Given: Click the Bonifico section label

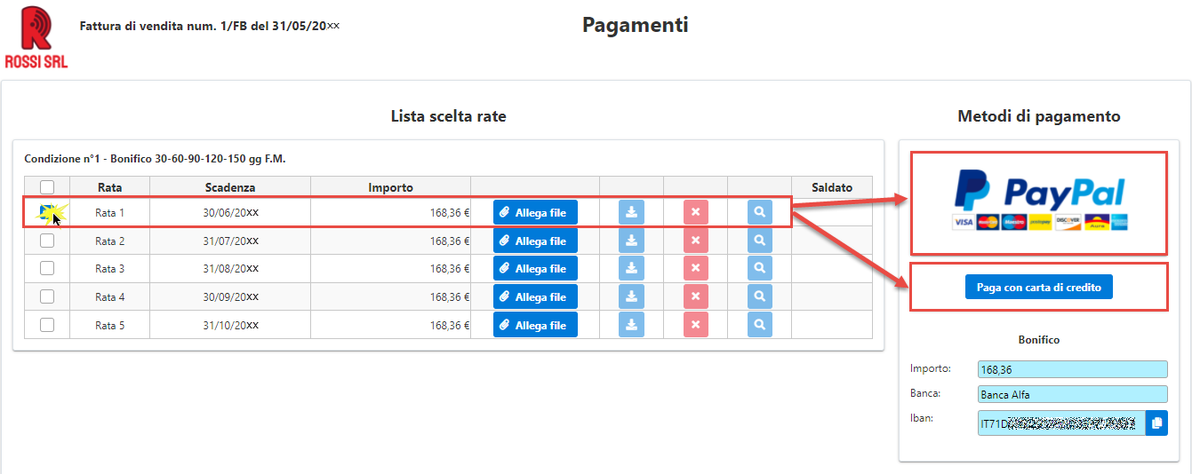Looking at the screenshot, I should 1038,340.
